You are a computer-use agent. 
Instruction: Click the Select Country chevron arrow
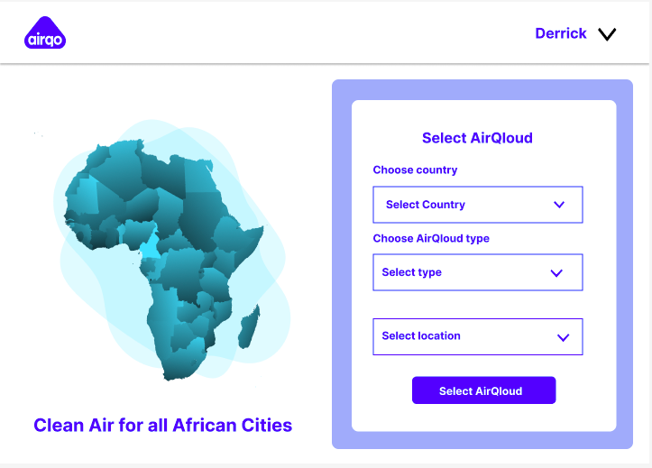click(x=559, y=205)
